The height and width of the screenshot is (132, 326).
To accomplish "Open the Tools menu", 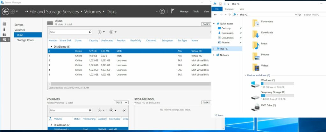I will tap(196, 12).
